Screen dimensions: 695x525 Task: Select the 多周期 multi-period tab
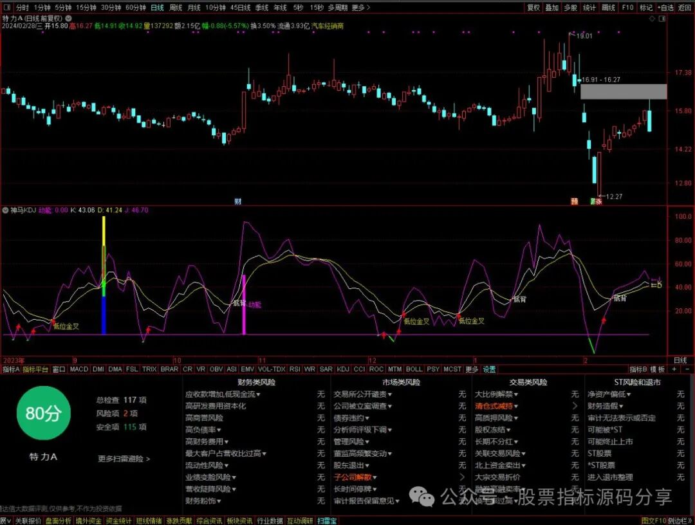338,8
